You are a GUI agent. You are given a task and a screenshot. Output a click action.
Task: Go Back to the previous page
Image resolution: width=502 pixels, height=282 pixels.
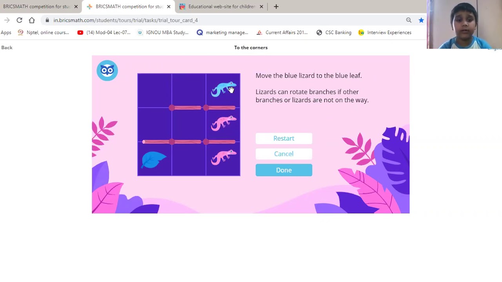click(x=7, y=47)
